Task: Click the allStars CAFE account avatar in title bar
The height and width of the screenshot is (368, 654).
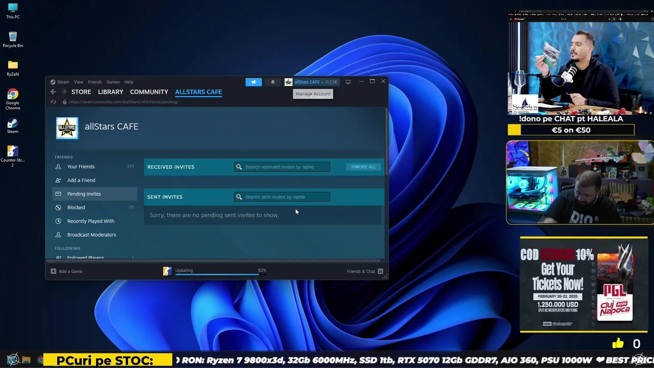Action: click(x=288, y=82)
